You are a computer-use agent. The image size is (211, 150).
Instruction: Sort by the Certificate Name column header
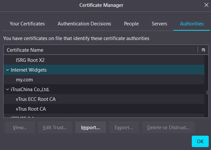coord(98,50)
